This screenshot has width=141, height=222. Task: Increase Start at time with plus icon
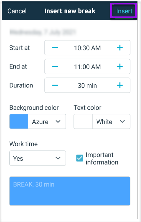point(120,48)
